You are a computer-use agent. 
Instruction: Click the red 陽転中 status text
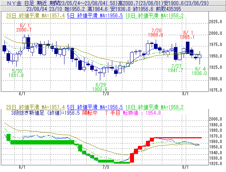point(90,113)
